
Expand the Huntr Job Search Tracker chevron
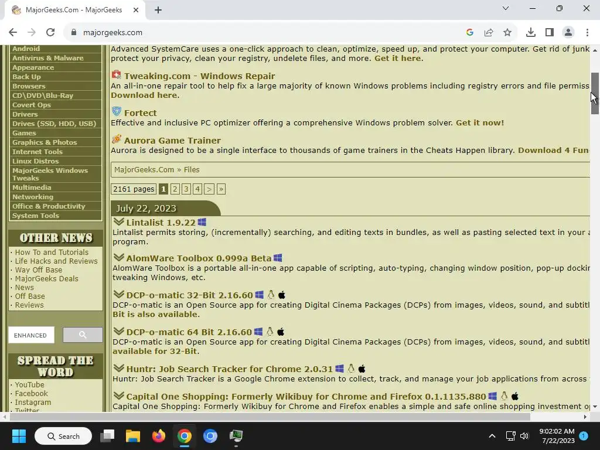pos(118,368)
